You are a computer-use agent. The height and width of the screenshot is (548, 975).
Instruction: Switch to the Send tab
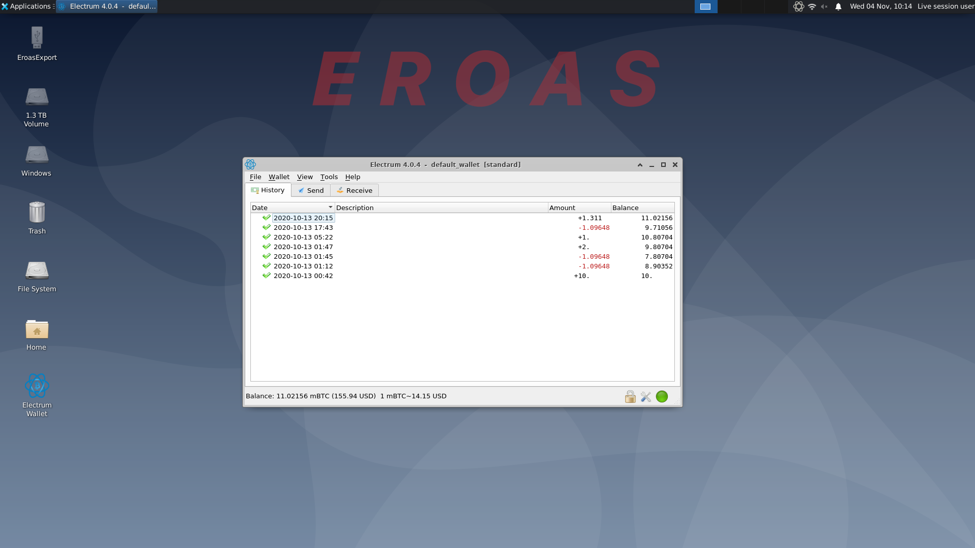(311, 190)
